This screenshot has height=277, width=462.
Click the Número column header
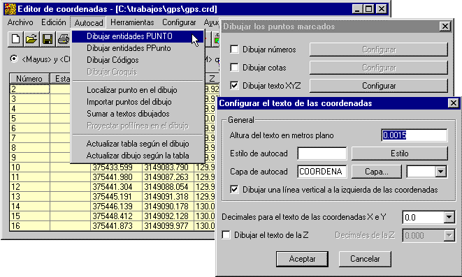point(29,79)
